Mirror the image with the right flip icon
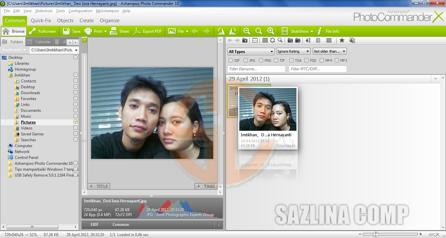Image resolution: width=446 pixels, height=238 pixels. click(233, 31)
